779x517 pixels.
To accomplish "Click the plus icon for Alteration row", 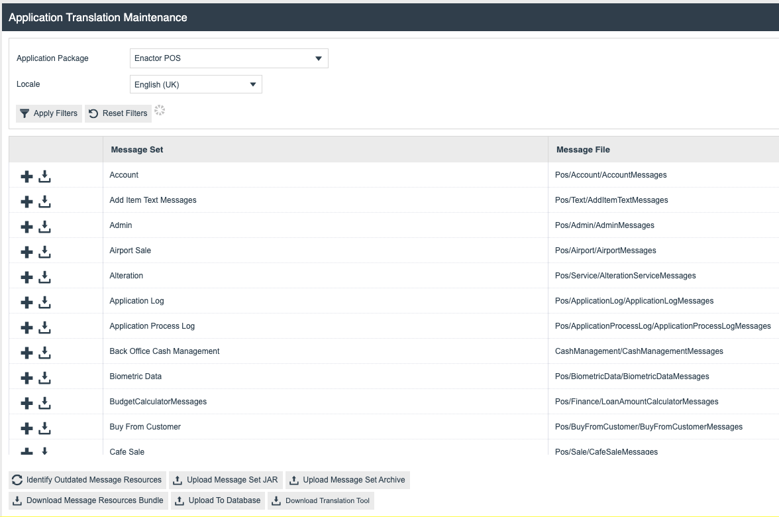I will click(x=26, y=277).
